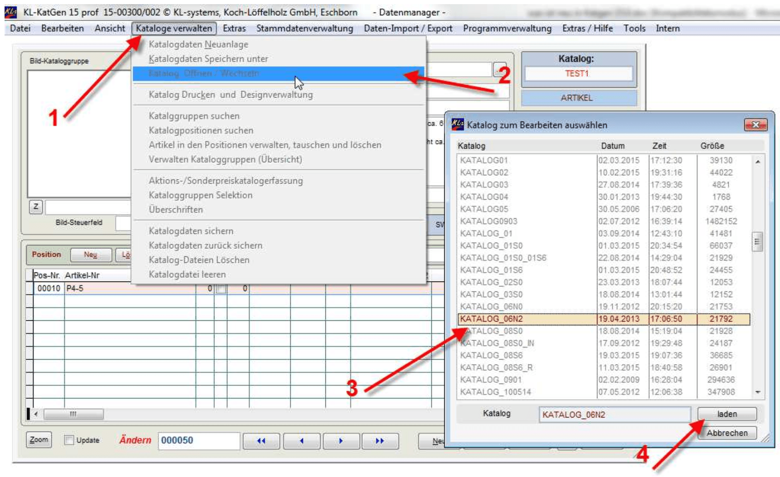Open the Extras / Hilfe menu
Screen dimensions: 780x477
(x=587, y=29)
